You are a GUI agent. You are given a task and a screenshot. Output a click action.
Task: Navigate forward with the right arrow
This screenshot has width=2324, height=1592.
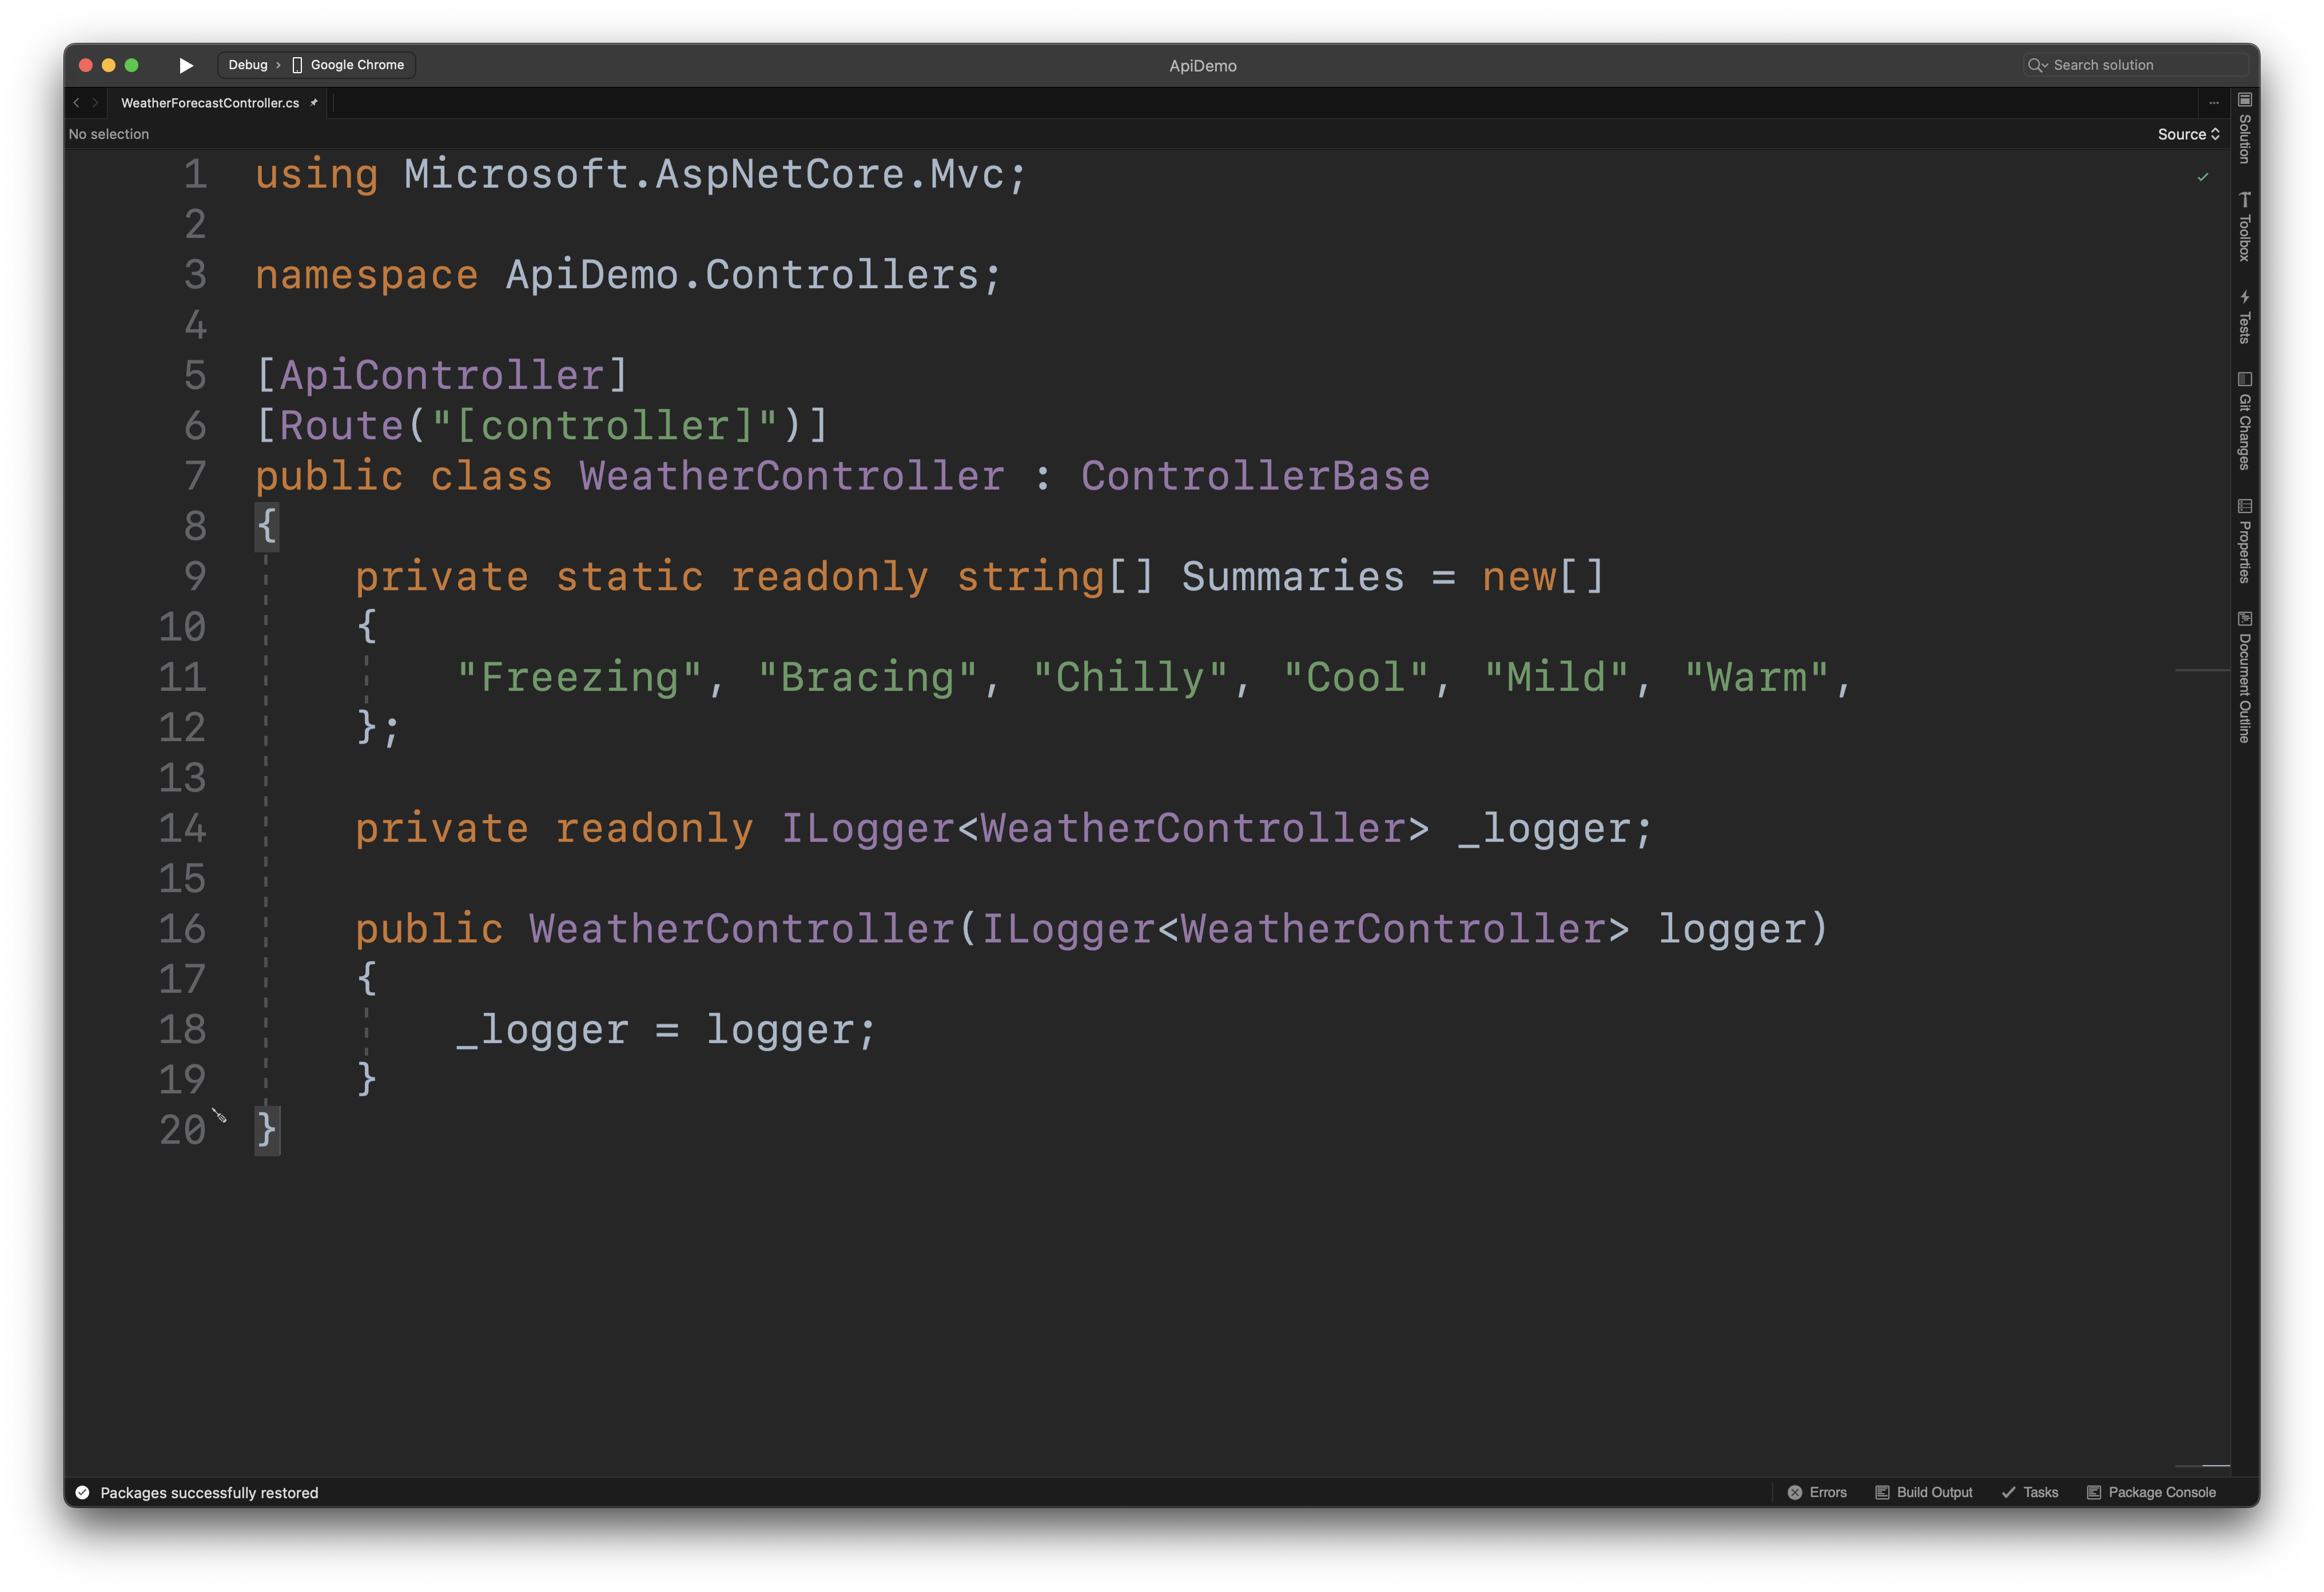coord(95,103)
